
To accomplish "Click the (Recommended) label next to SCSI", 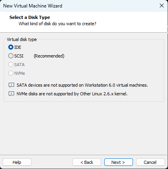I will 49,56.
